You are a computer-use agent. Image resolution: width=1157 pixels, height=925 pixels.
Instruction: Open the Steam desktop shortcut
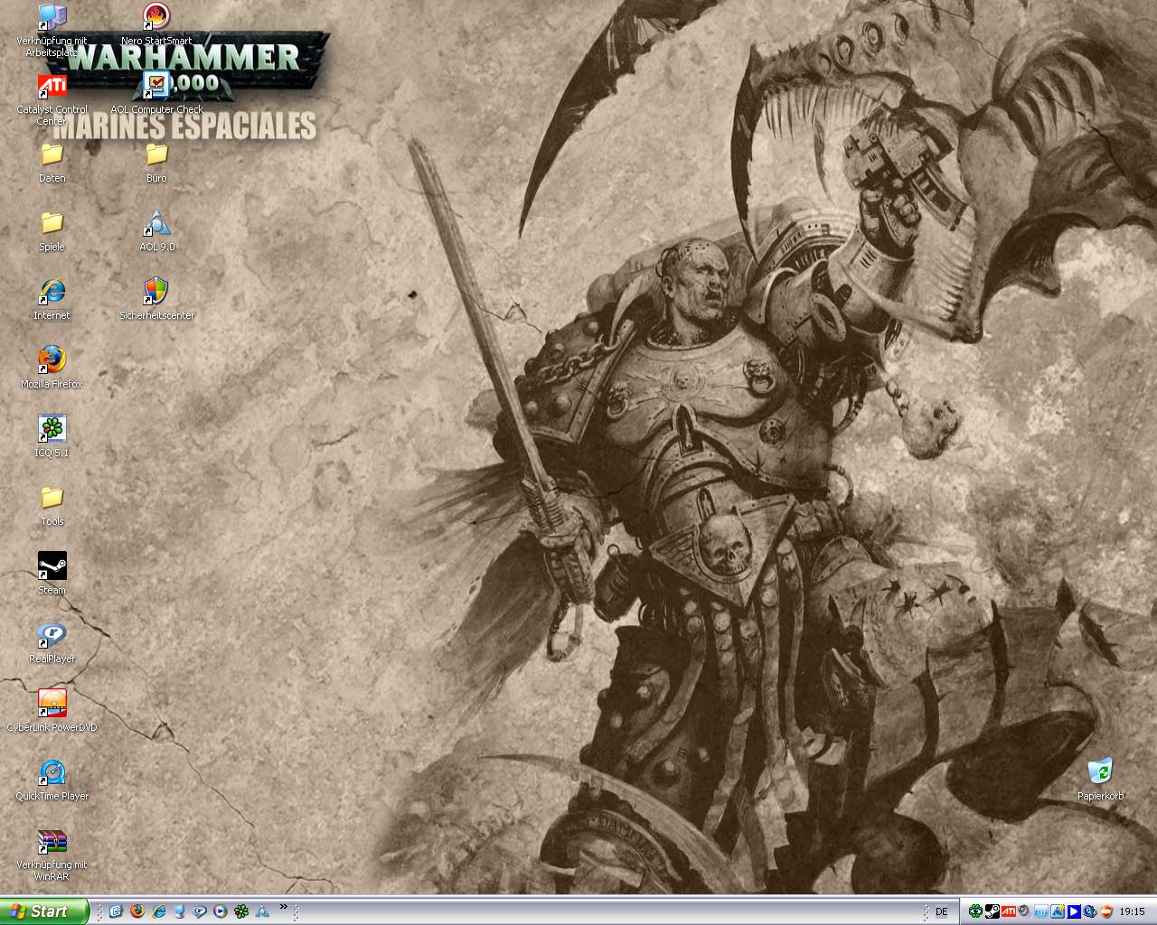click(x=52, y=566)
